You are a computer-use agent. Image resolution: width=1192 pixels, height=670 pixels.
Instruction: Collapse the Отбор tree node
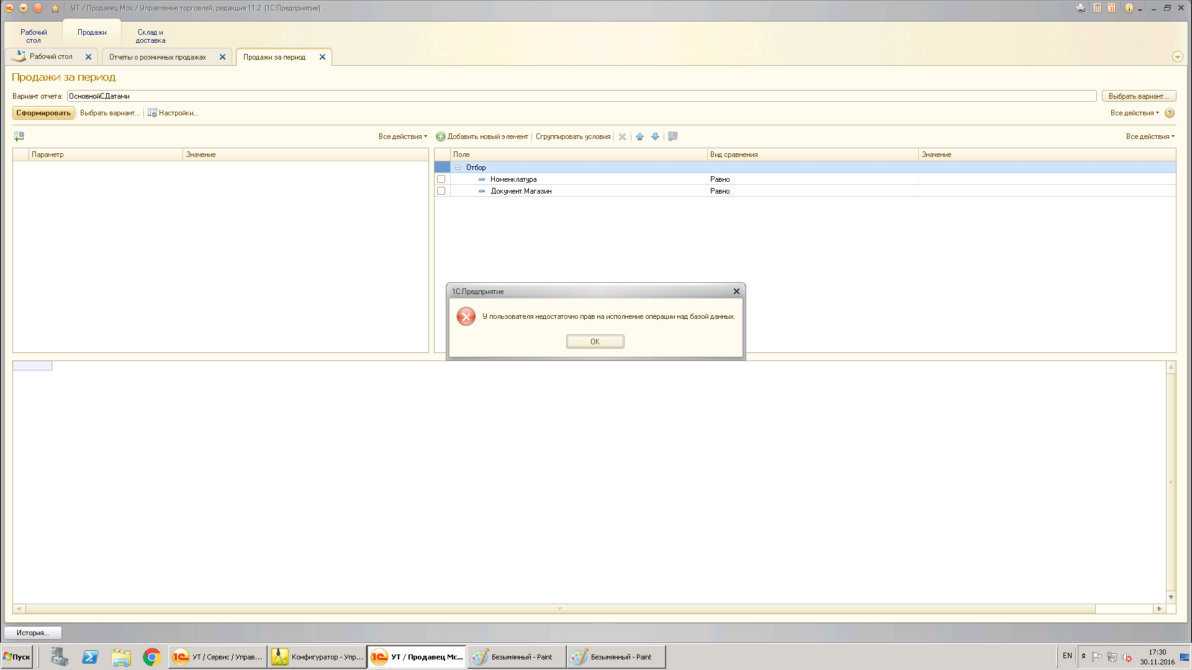458,167
